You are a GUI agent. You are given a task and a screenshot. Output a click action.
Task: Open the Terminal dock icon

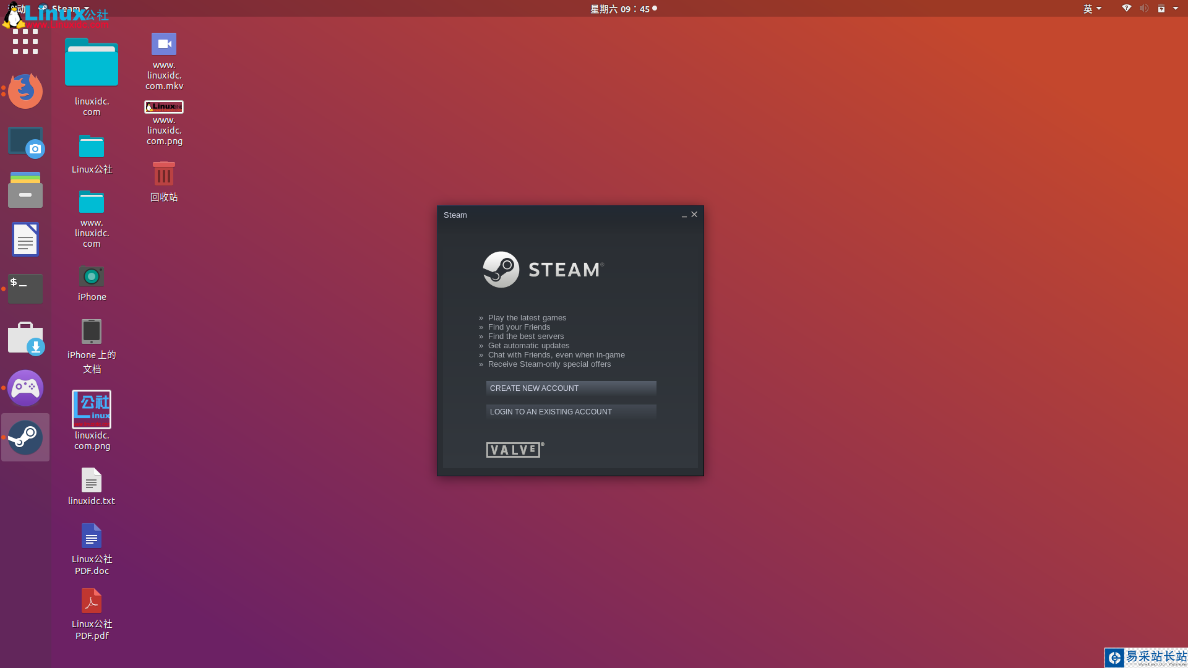click(x=25, y=289)
